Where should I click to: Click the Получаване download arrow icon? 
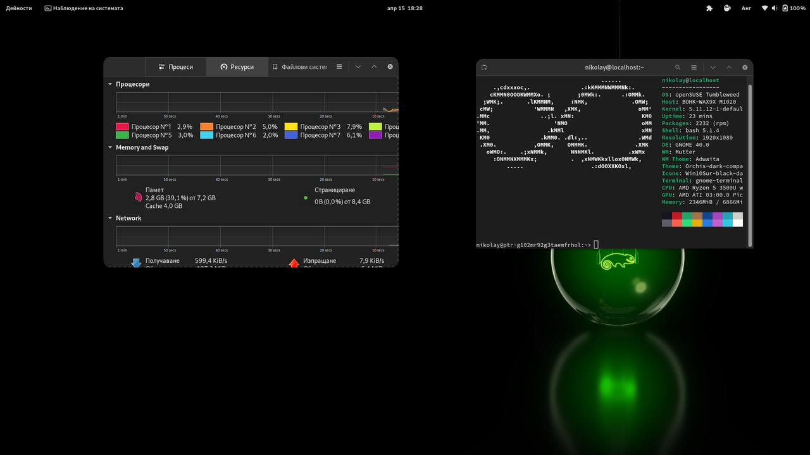[x=136, y=263]
